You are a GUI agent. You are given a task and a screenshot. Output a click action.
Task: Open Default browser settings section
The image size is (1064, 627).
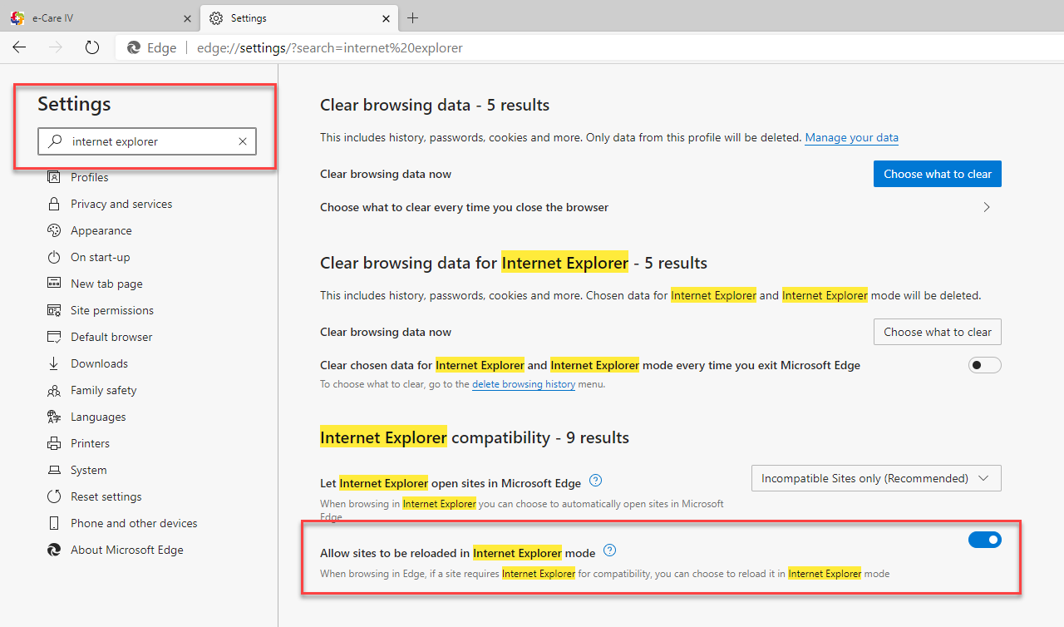[111, 337]
